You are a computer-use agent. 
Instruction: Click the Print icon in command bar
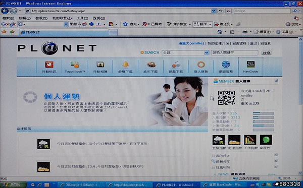245,32
